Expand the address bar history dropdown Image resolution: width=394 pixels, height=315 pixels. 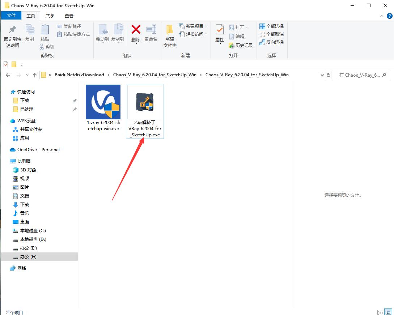(x=322, y=75)
